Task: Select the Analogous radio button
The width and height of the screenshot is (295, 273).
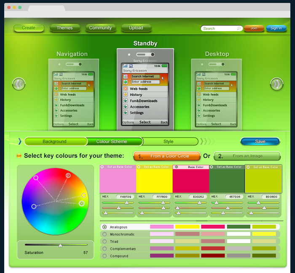Action: click(105, 227)
